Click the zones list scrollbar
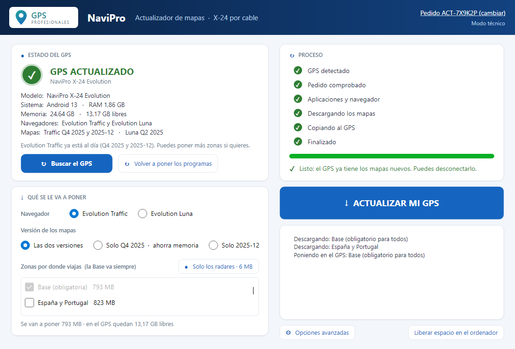The height and width of the screenshot is (349, 515). 253,291
